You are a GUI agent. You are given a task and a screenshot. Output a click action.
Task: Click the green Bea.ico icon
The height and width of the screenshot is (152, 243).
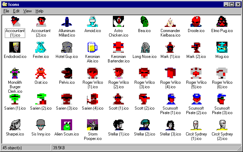[x=144, y=21]
